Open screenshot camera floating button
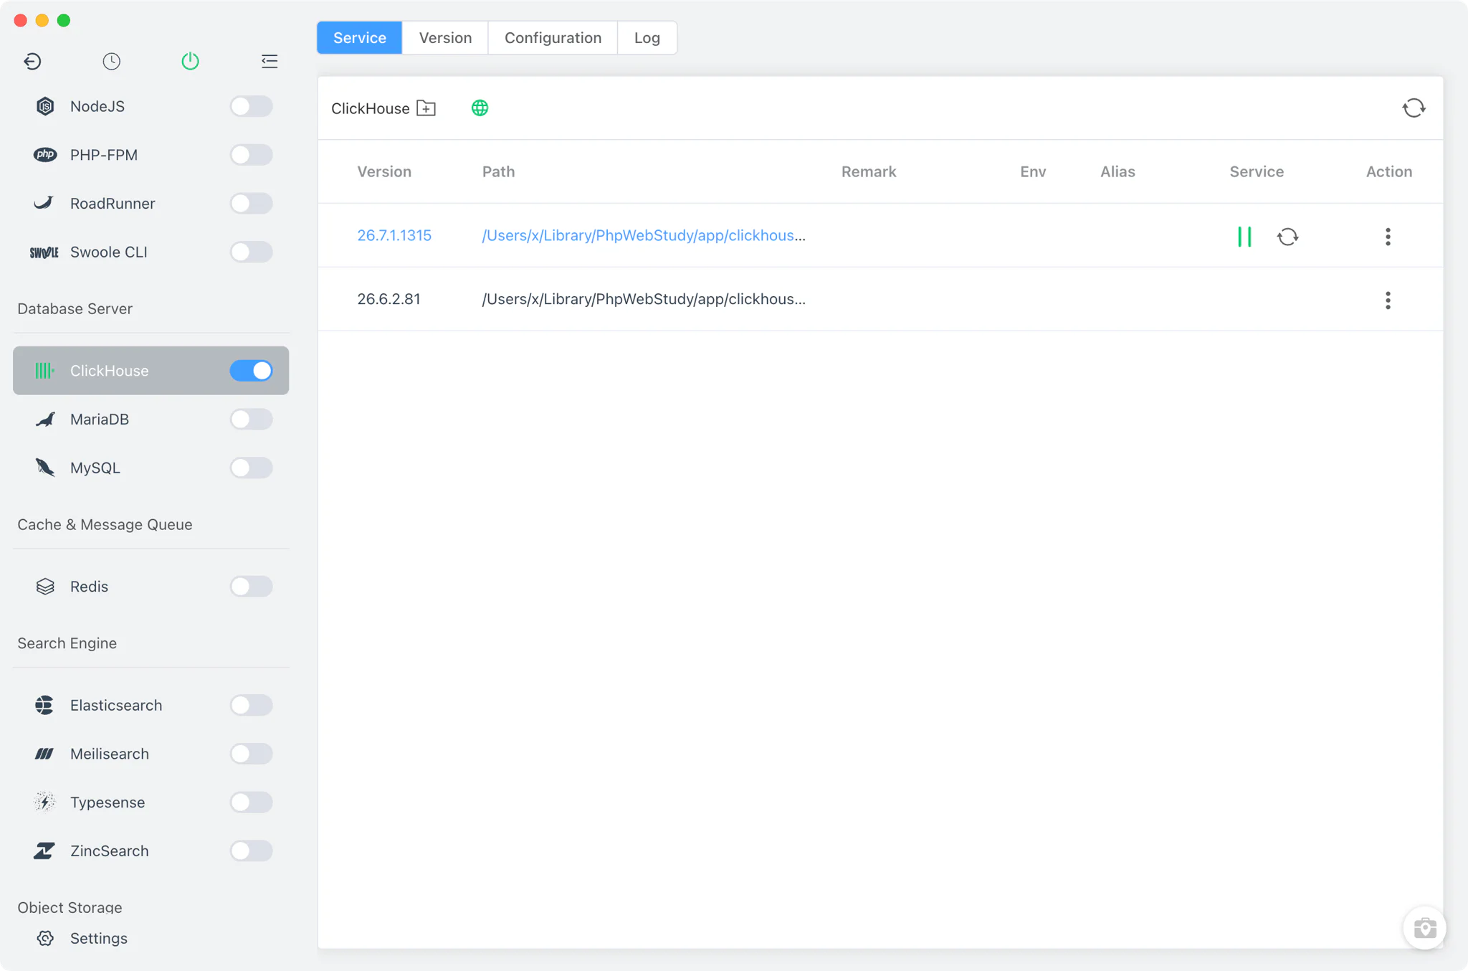1468x971 pixels. pos(1425,928)
